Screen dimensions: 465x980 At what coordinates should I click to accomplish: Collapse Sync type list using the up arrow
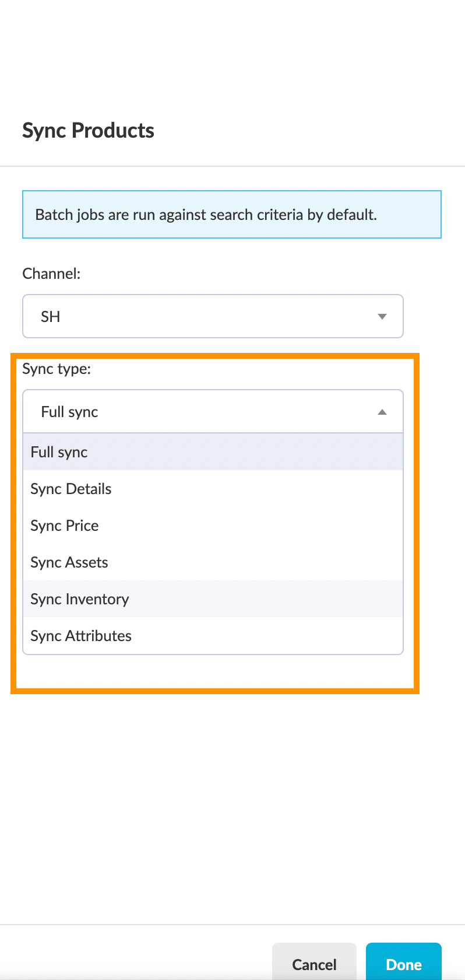point(382,412)
